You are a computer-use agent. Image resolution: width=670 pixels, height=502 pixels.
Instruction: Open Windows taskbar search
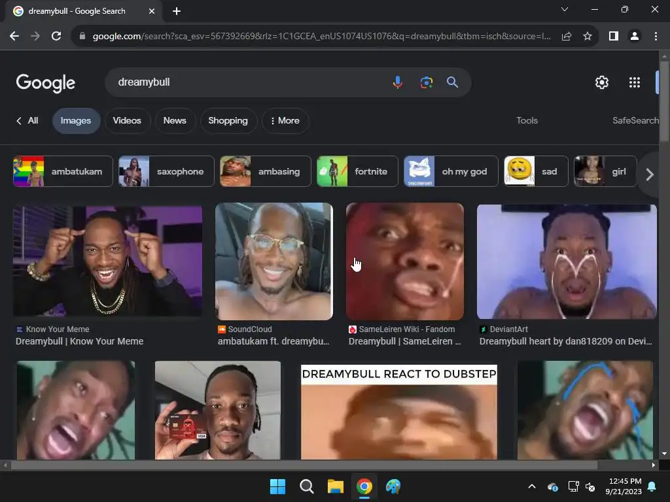pyautogui.click(x=306, y=486)
